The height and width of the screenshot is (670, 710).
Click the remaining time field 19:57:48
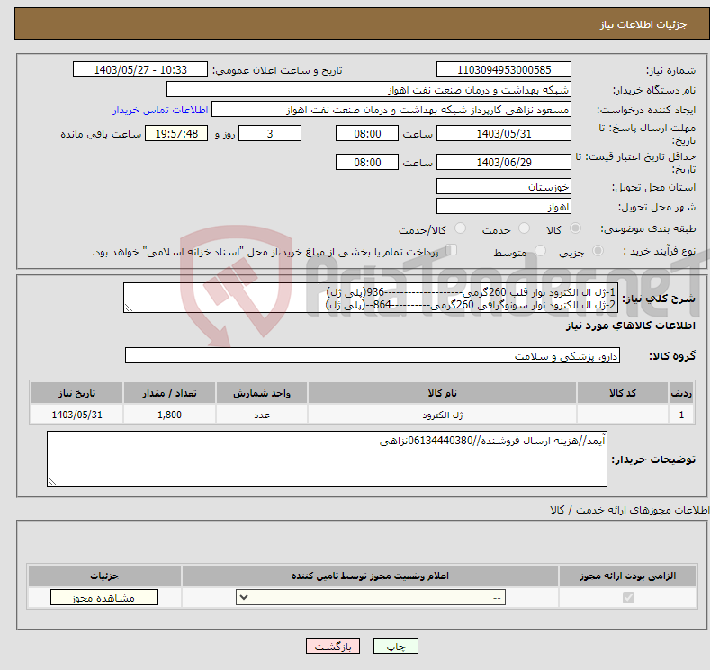(x=176, y=133)
